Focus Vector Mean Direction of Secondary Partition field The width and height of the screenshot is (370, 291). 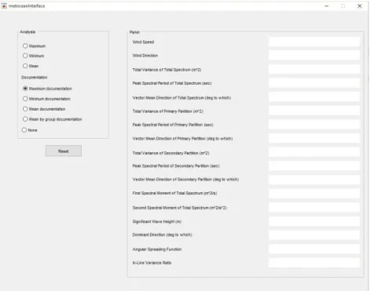pyautogui.click(x=314, y=180)
